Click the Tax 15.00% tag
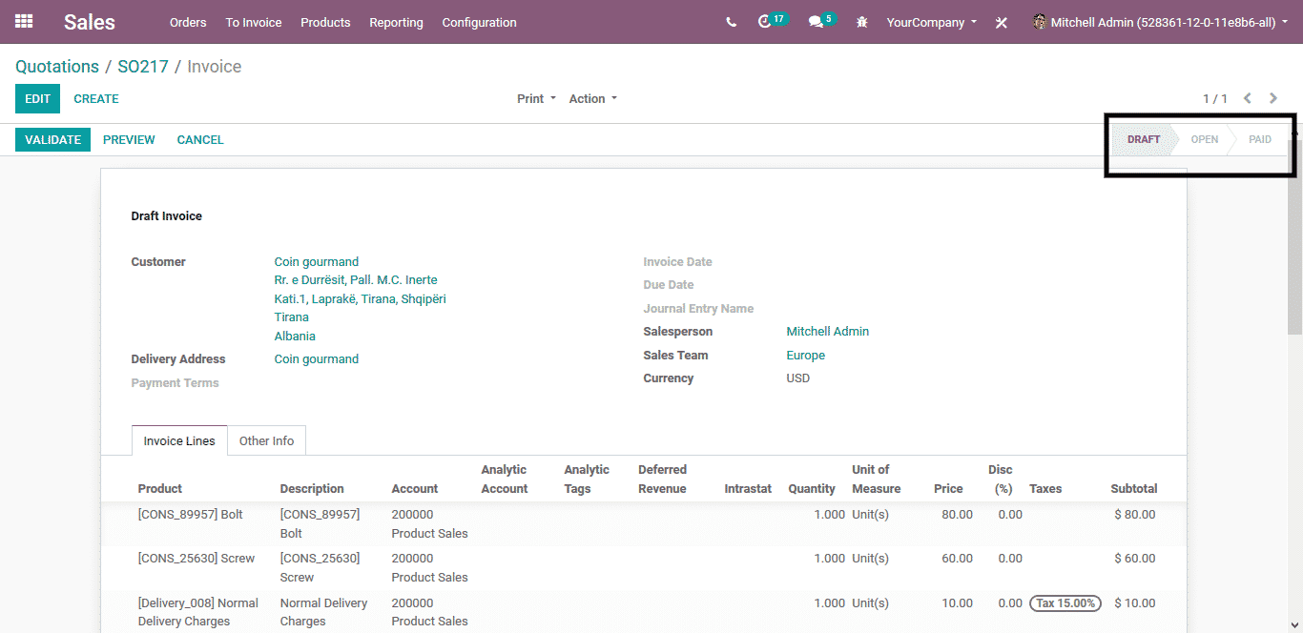The width and height of the screenshot is (1303, 633). (1065, 602)
